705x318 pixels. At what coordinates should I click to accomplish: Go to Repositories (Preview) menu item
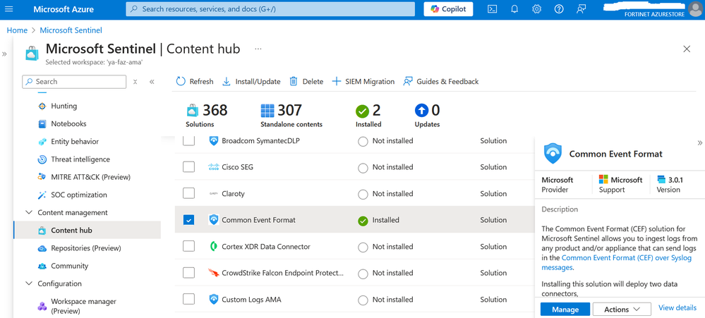click(85, 248)
